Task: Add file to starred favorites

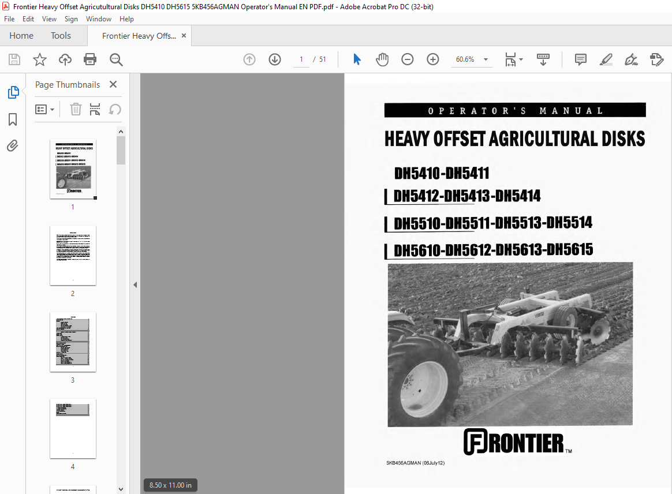Action: coord(40,59)
